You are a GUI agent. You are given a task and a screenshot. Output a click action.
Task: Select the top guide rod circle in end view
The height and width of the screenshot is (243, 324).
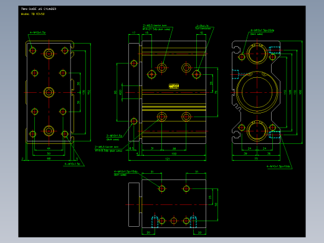257,54
